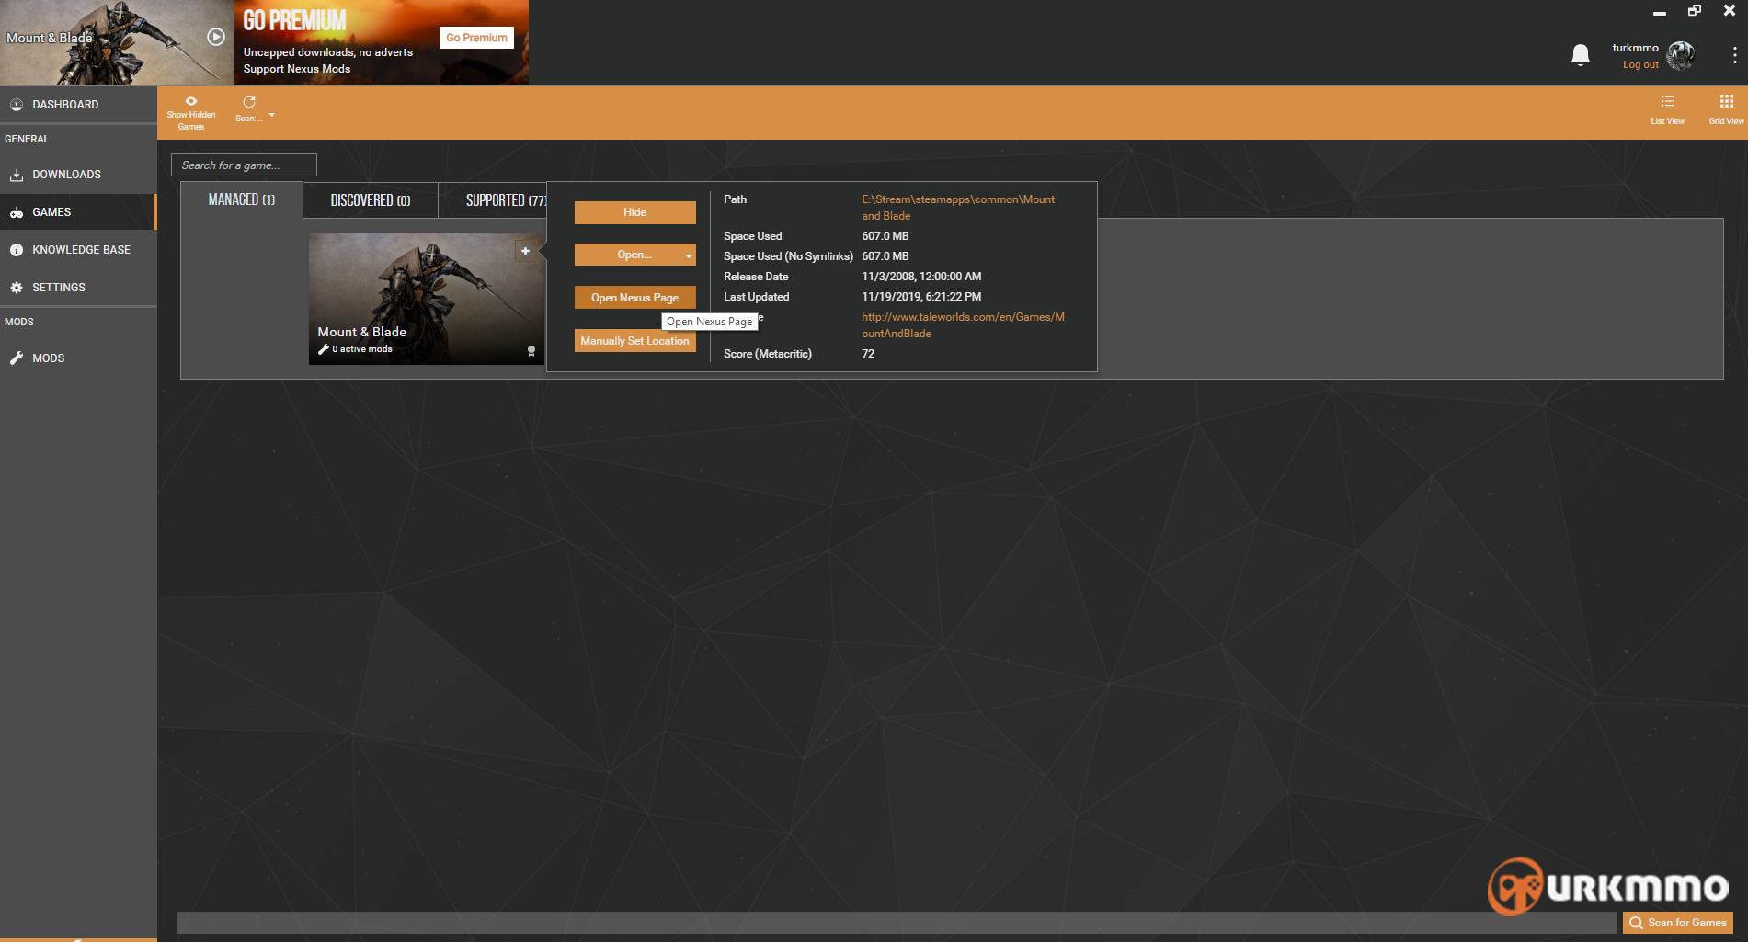Open the three-dot options menu

click(x=1734, y=55)
